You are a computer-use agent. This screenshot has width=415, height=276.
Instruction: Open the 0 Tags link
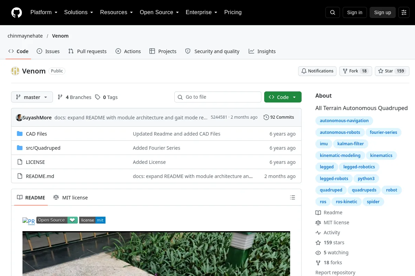[107, 97]
